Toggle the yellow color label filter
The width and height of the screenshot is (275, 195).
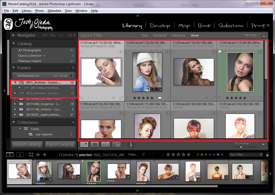[x=202, y=155]
